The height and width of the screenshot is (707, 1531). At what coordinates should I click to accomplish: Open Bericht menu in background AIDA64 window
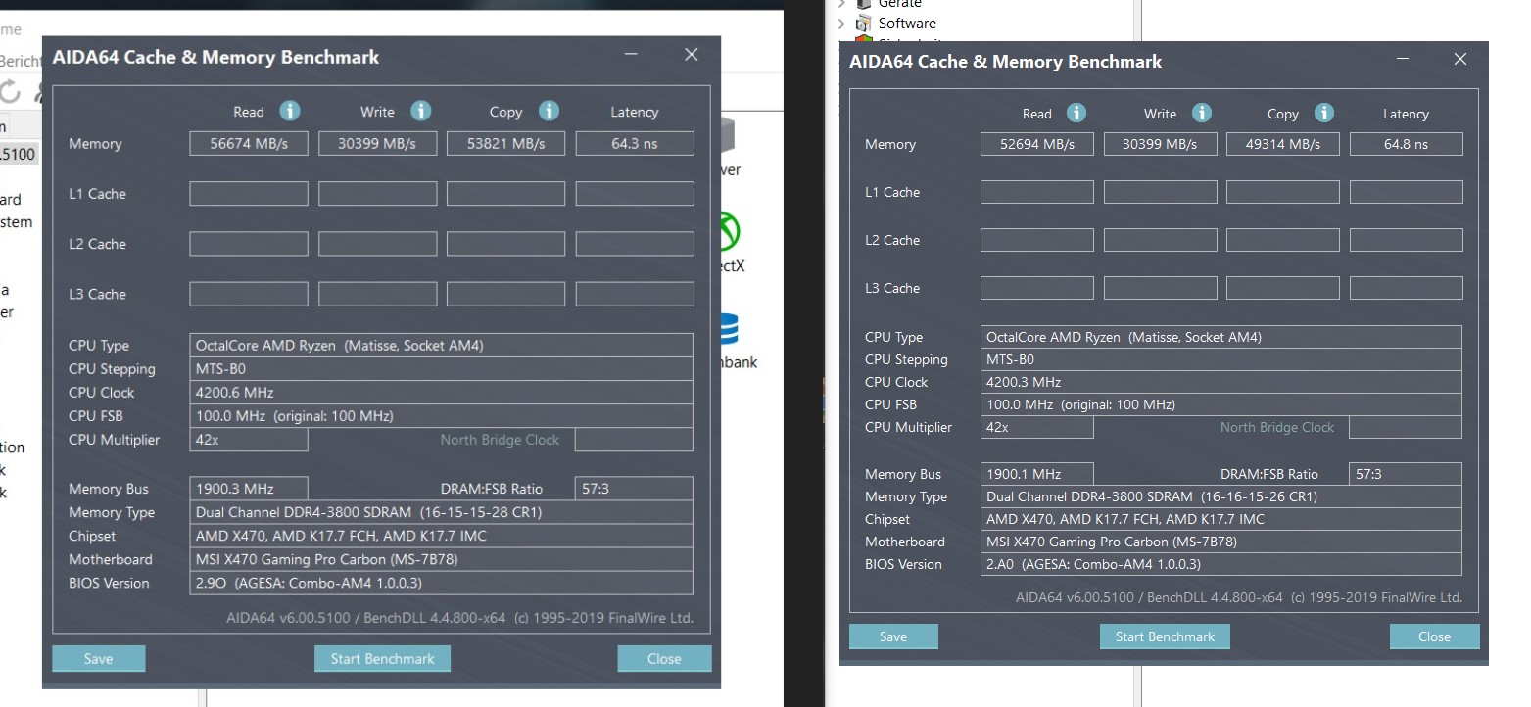[20, 61]
